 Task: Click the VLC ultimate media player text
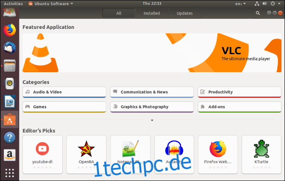246,59
